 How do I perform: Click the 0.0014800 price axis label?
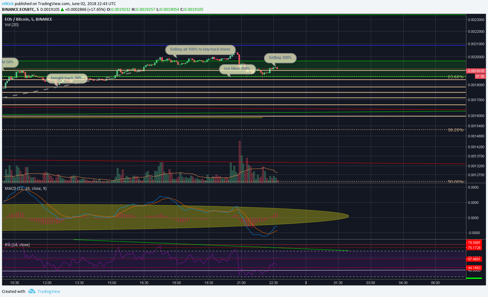tap(476, 136)
